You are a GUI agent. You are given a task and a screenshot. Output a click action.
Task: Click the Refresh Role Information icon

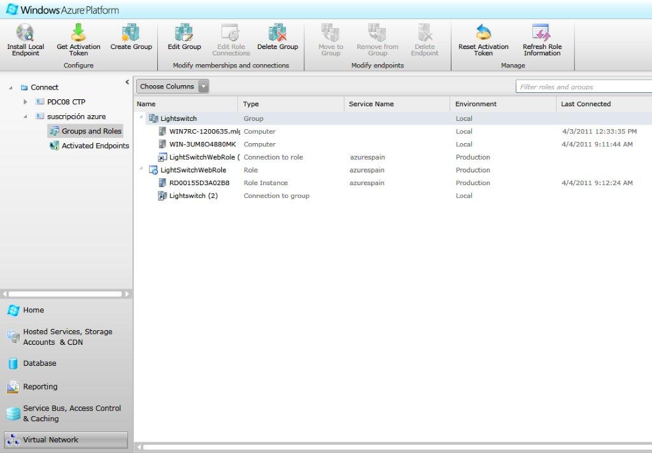[x=541, y=32]
